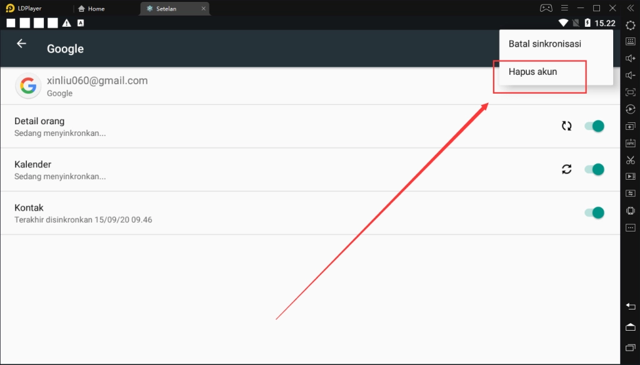
Task: Close the Setelan tab
Action: coord(203,9)
